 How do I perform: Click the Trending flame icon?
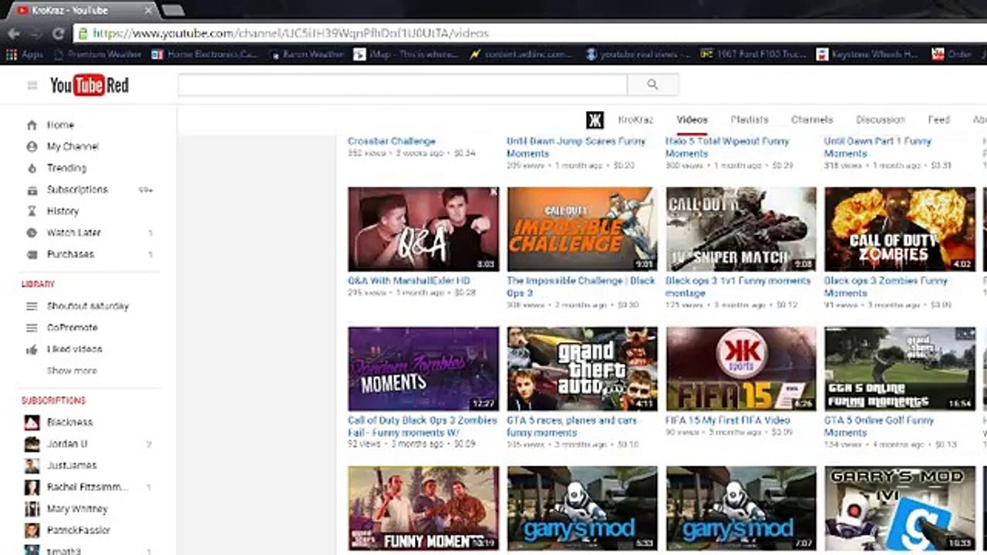32,168
